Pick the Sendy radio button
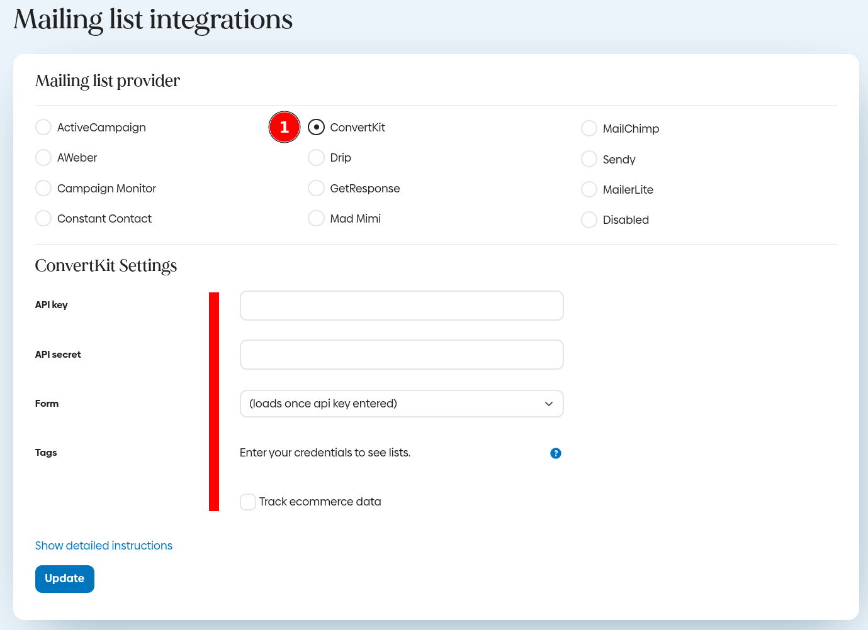 pos(589,159)
